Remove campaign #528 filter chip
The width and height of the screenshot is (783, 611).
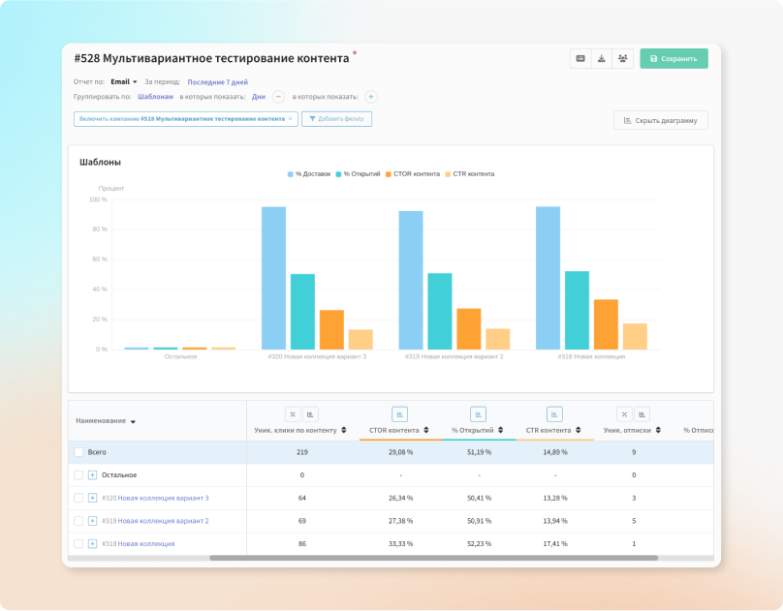[x=290, y=119]
